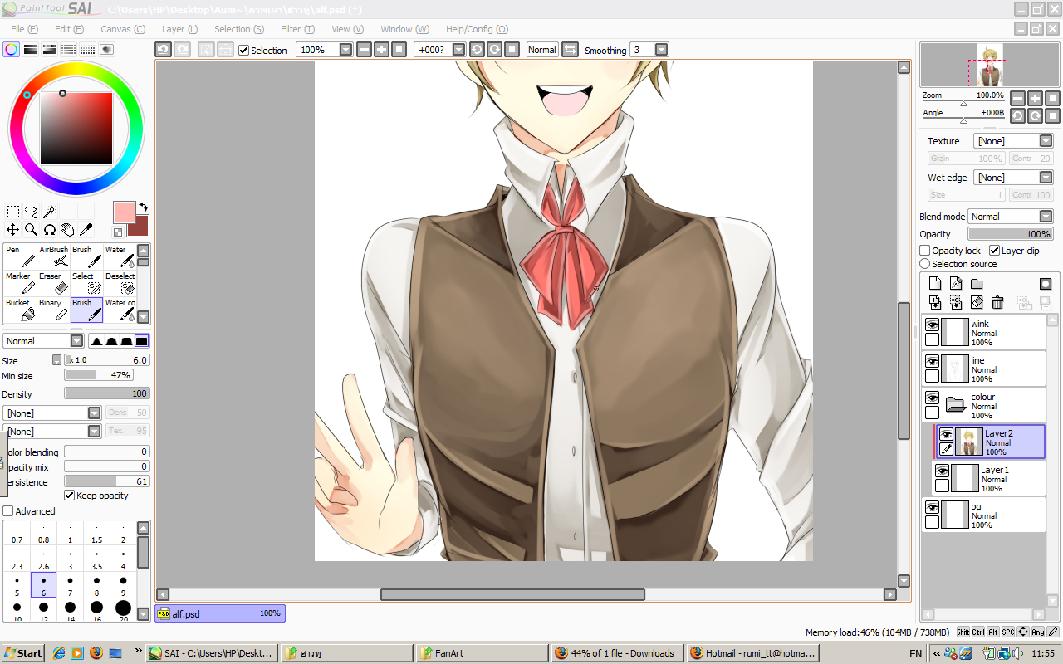Select the AirBrush tool

coord(54,256)
